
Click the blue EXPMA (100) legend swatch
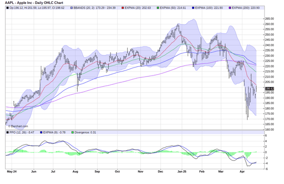click(x=193, y=8)
